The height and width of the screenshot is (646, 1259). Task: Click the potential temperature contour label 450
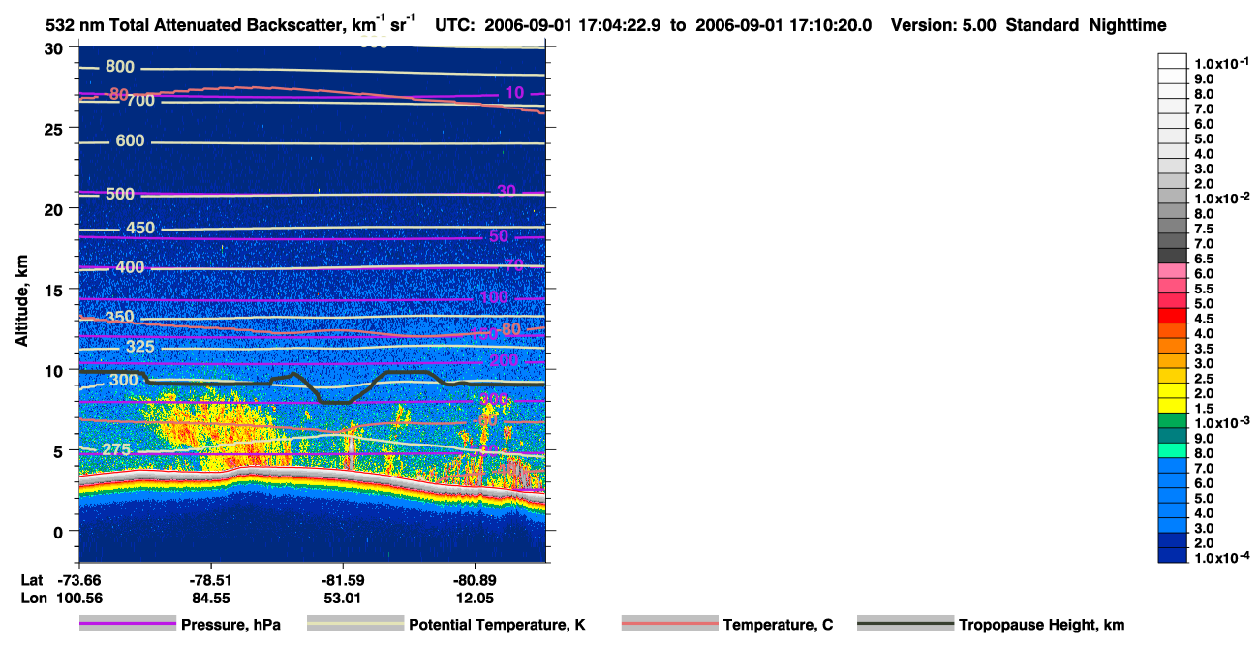pos(140,228)
